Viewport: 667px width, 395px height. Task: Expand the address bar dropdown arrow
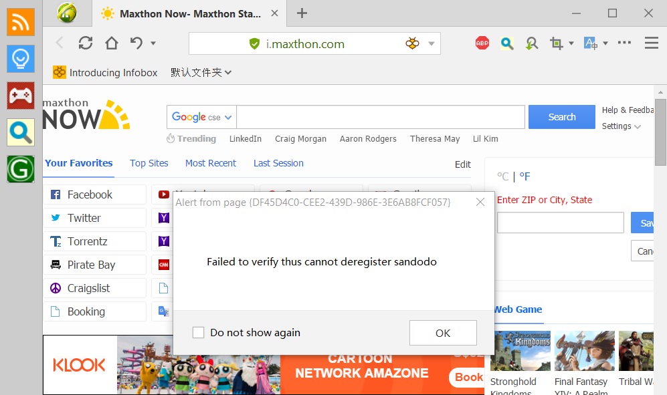click(x=432, y=43)
